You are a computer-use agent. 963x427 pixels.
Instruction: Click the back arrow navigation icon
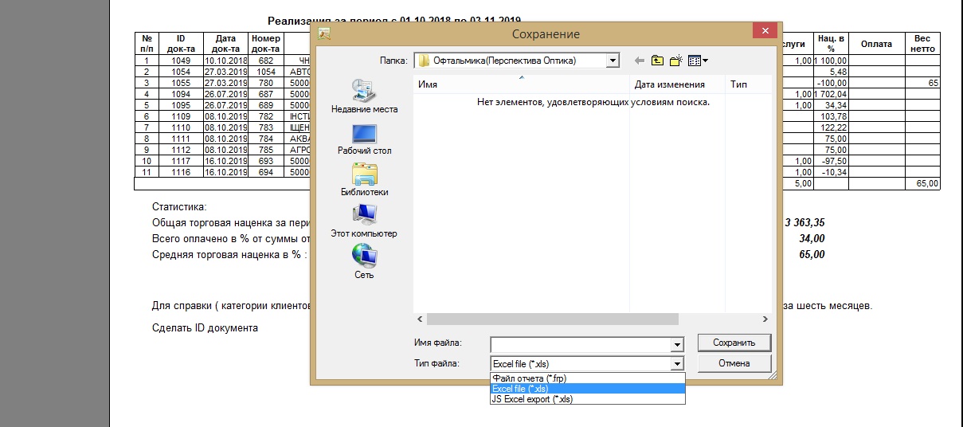pos(639,61)
